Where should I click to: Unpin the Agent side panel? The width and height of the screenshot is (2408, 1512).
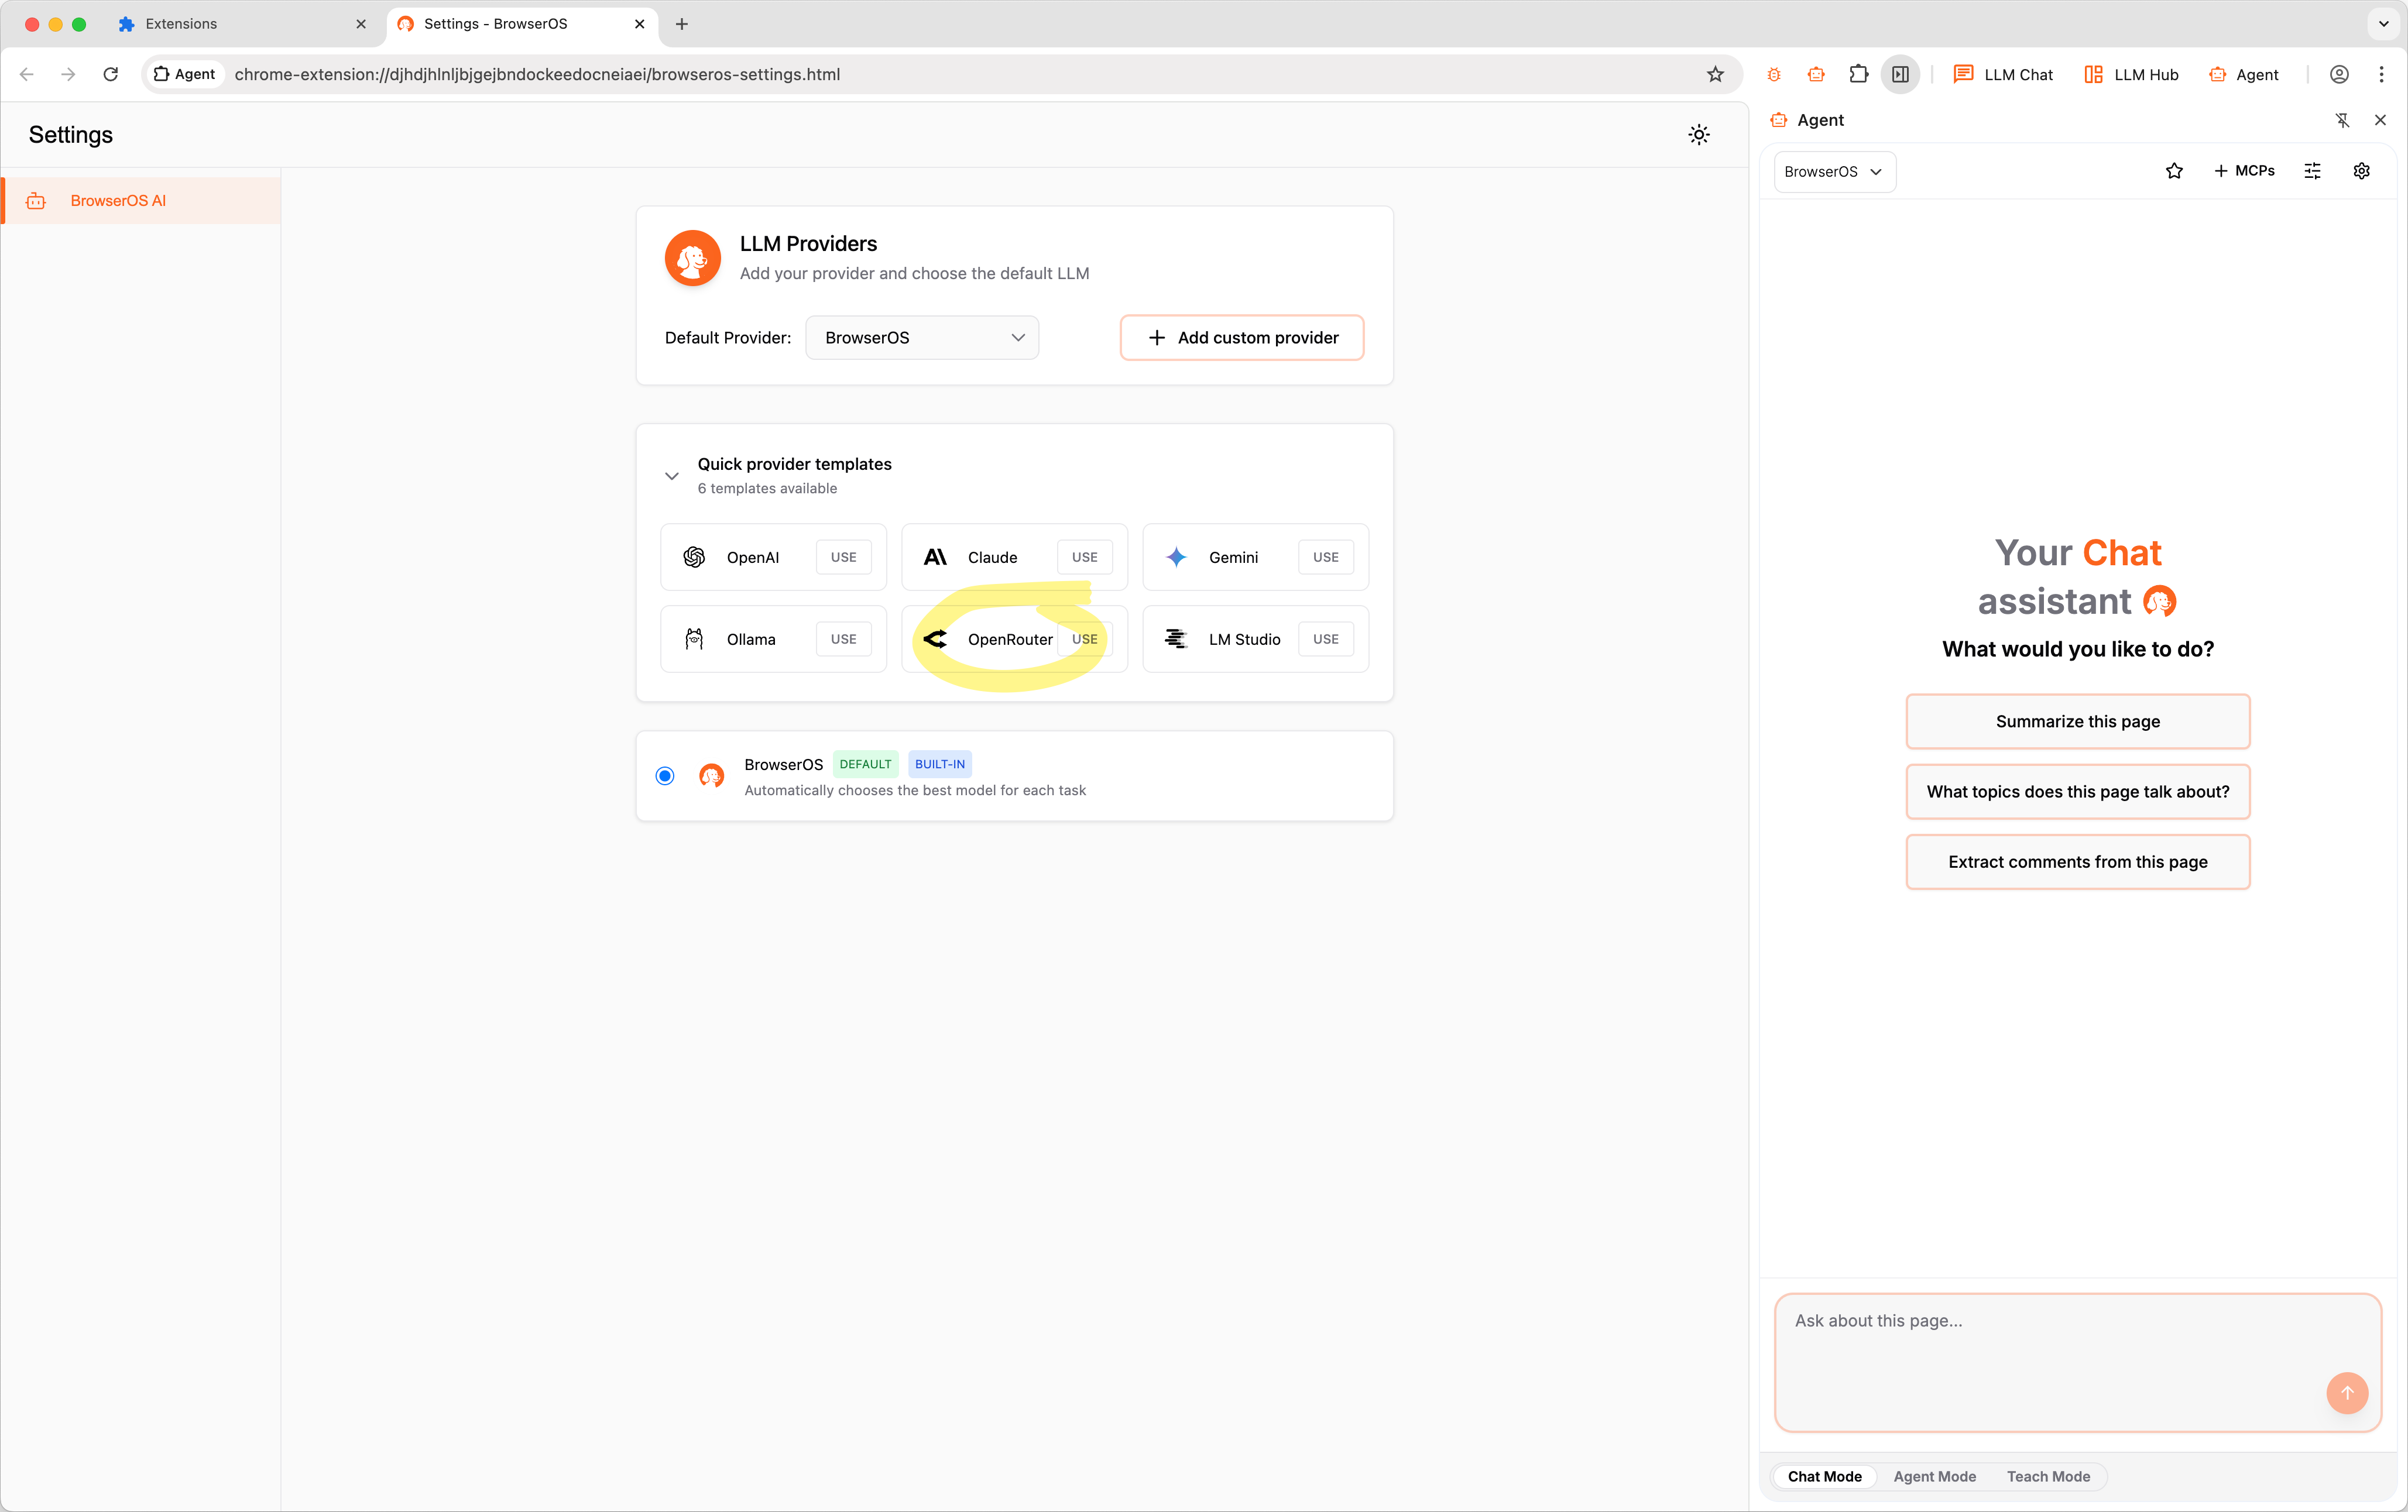[x=2342, y=120]
